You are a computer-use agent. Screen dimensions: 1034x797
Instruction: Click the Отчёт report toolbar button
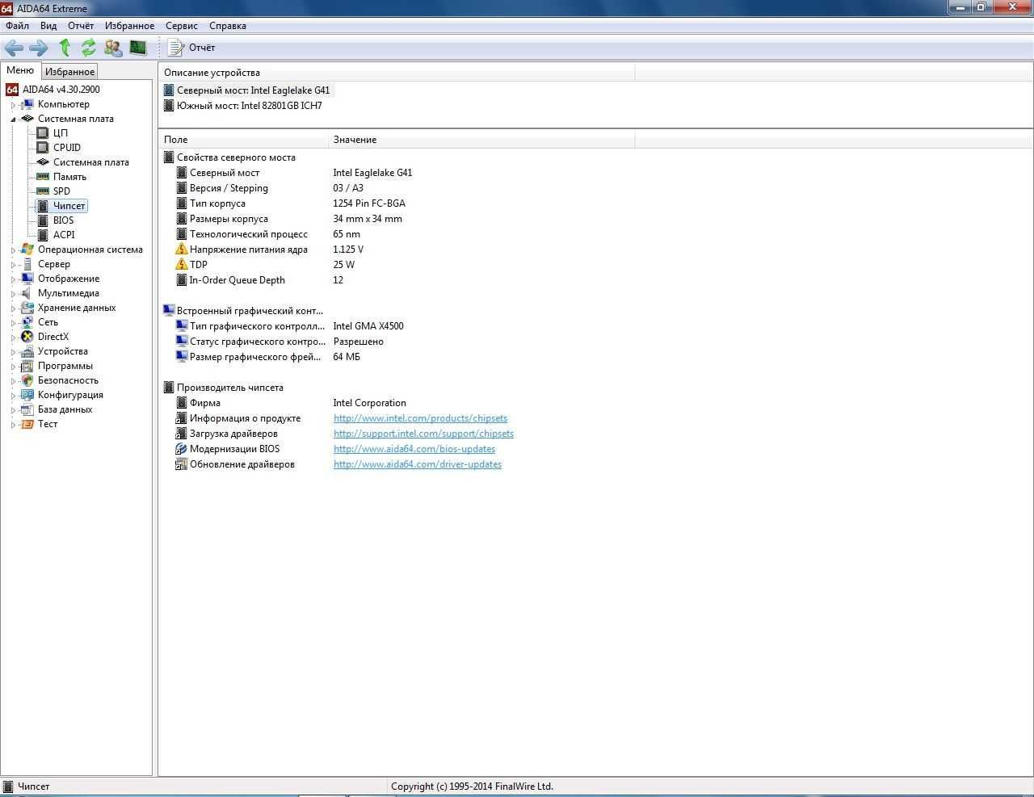point(191,48)
